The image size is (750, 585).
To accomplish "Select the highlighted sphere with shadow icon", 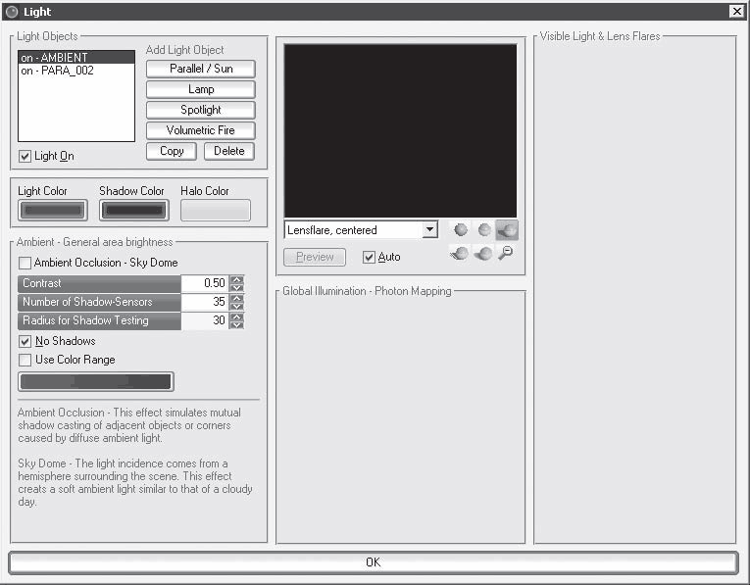I will coord(507,230).
